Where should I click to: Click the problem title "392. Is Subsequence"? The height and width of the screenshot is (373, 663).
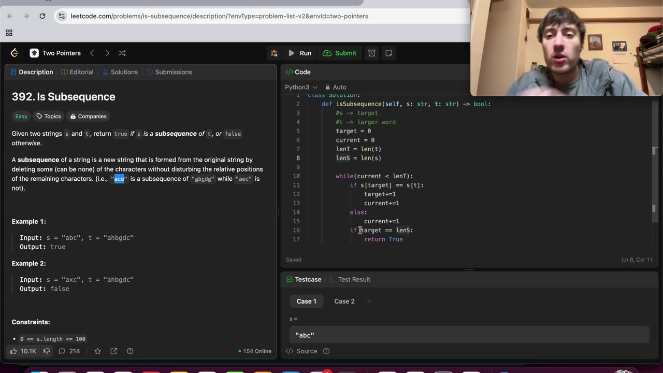tap(63, 97)
